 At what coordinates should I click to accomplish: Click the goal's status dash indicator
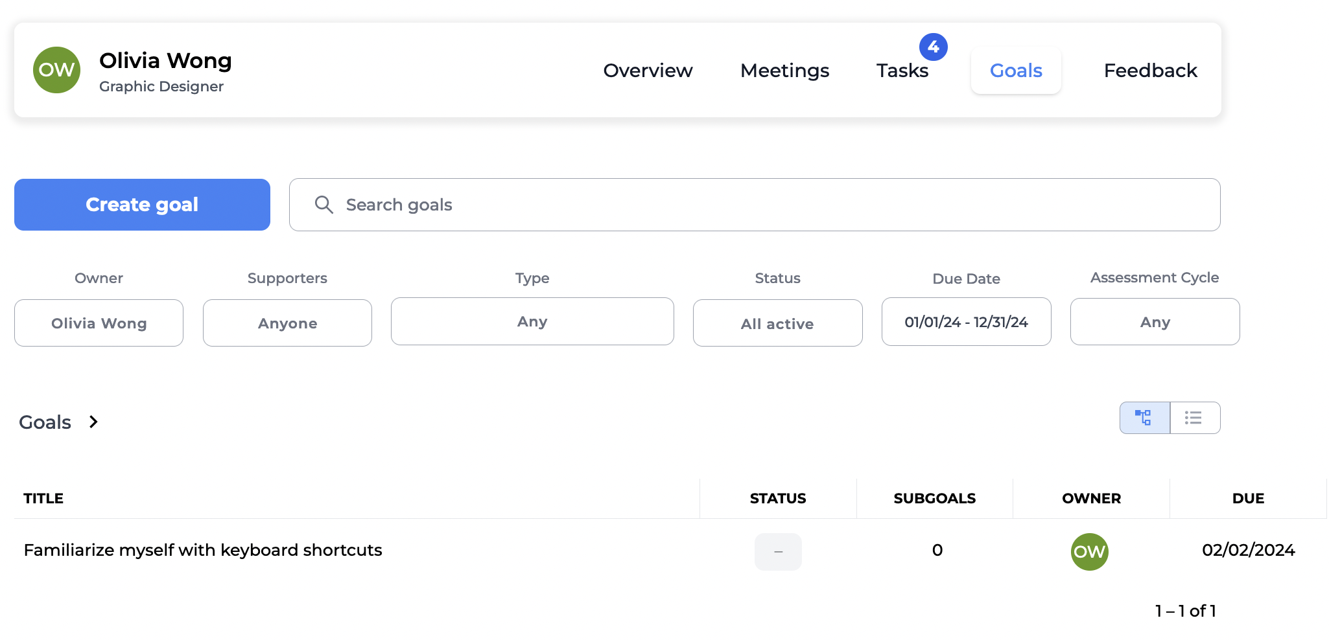pos(778,551)
